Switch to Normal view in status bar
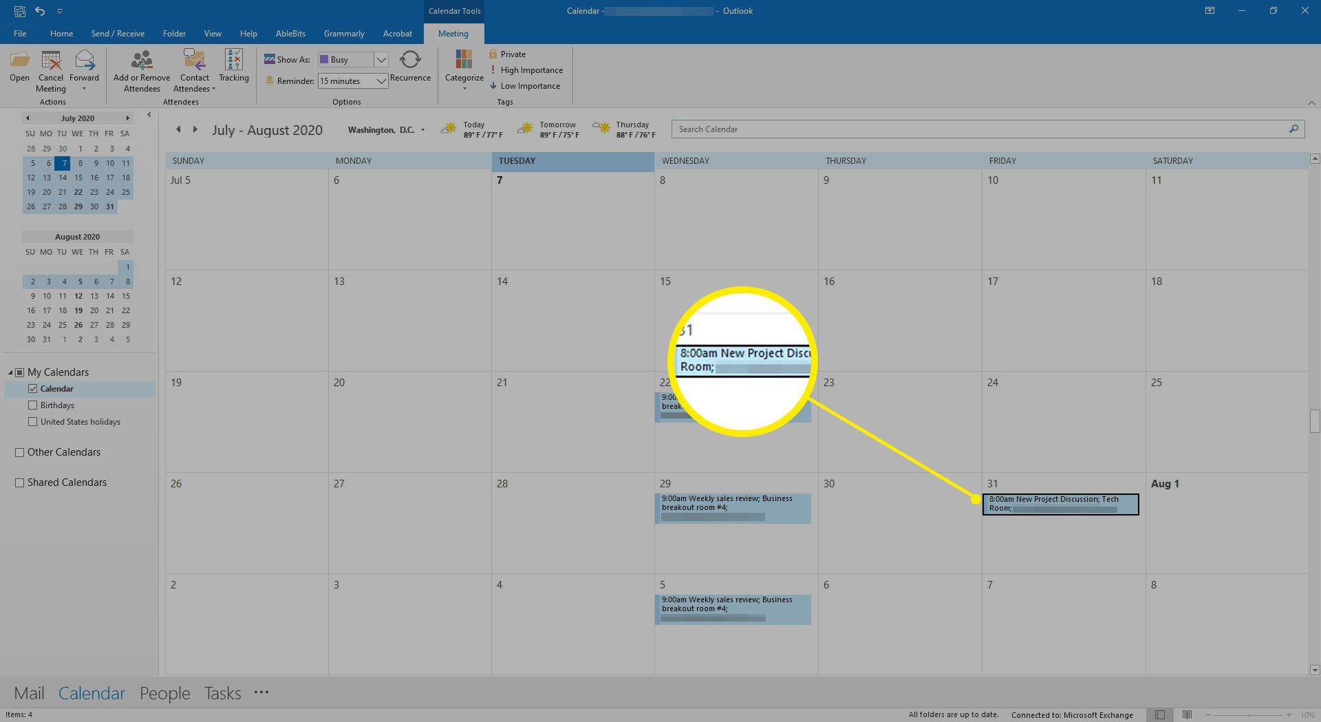 coord(1160,714)
